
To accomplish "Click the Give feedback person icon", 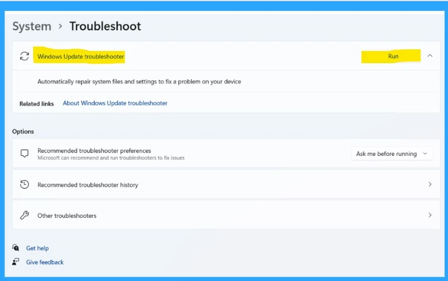I will 15,262.
